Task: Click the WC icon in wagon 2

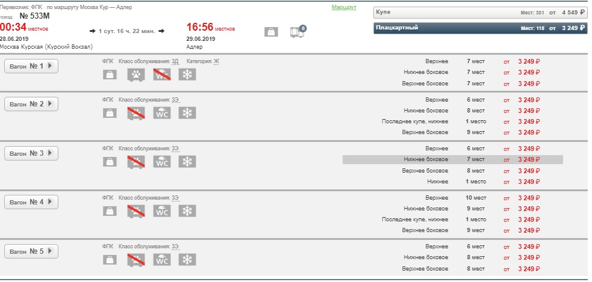Action: pos(162,112)
